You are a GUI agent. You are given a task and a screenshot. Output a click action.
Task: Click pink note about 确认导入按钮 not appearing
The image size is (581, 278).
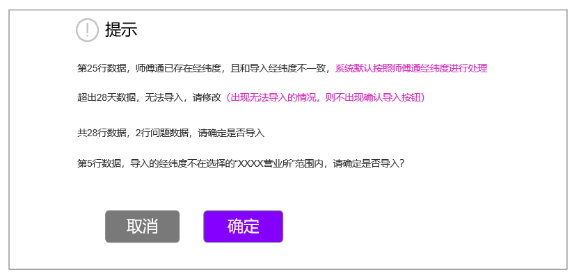point(324,98)
